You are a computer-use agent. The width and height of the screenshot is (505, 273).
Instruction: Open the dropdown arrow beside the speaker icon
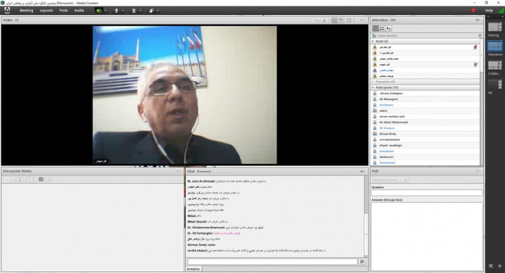106,11
